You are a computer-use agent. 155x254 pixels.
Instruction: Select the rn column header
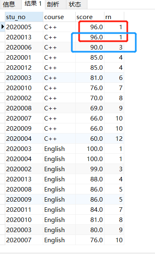[x=114, y=17]
